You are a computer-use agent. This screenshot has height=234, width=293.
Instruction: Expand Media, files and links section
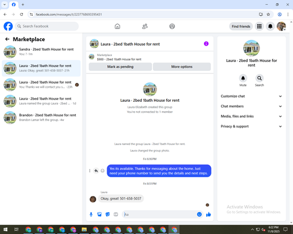251,116
